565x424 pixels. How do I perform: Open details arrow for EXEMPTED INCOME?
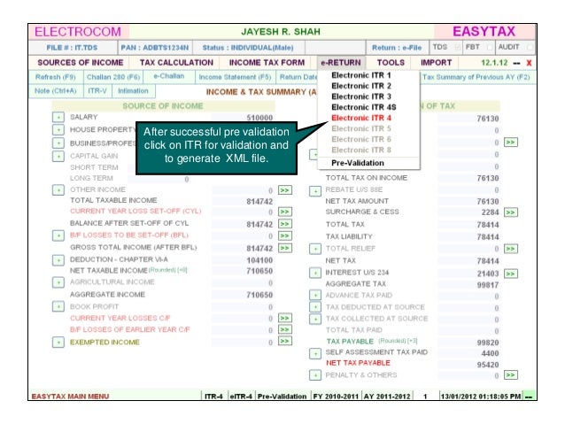[x=284, y=341]
